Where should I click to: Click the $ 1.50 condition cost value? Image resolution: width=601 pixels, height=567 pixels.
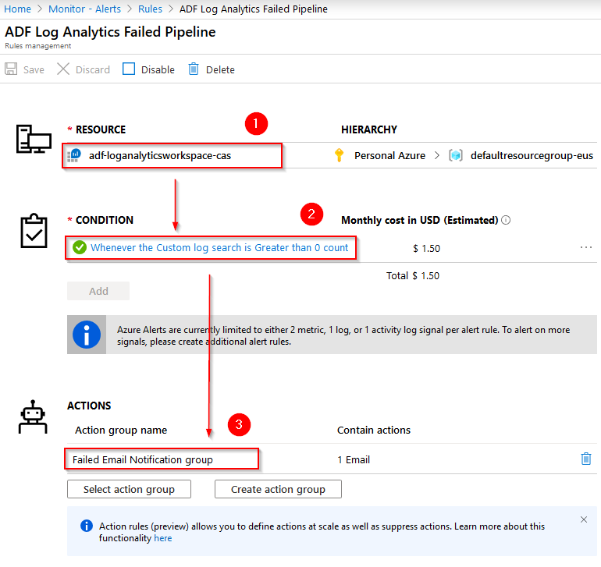pos(427,249)
